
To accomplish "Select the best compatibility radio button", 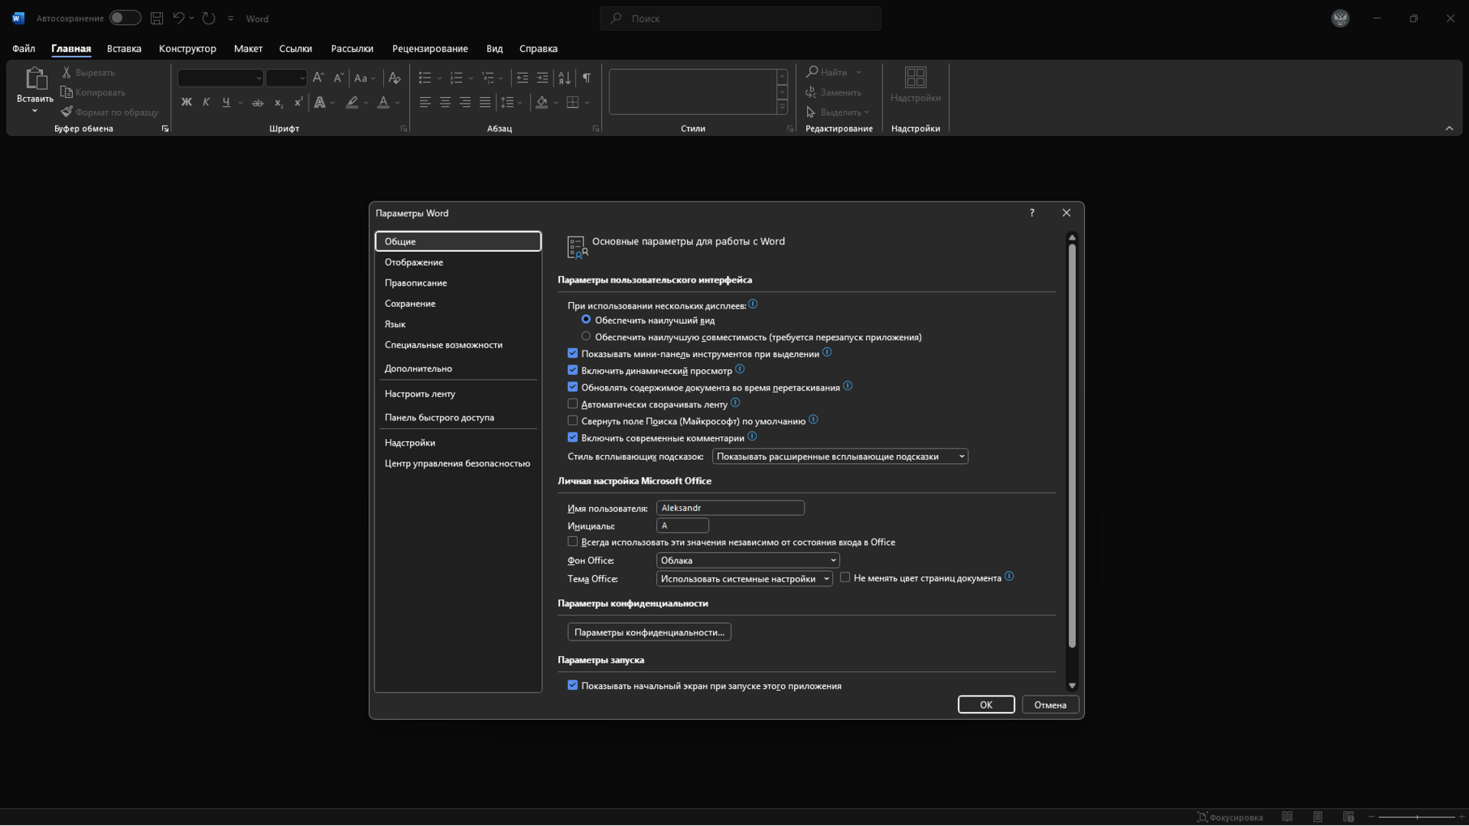I will point(586,336).
